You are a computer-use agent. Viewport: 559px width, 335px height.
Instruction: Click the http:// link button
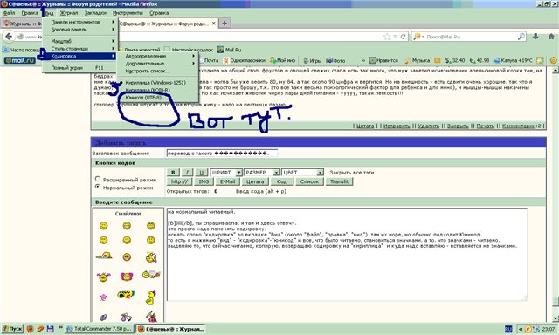(179, 181)
